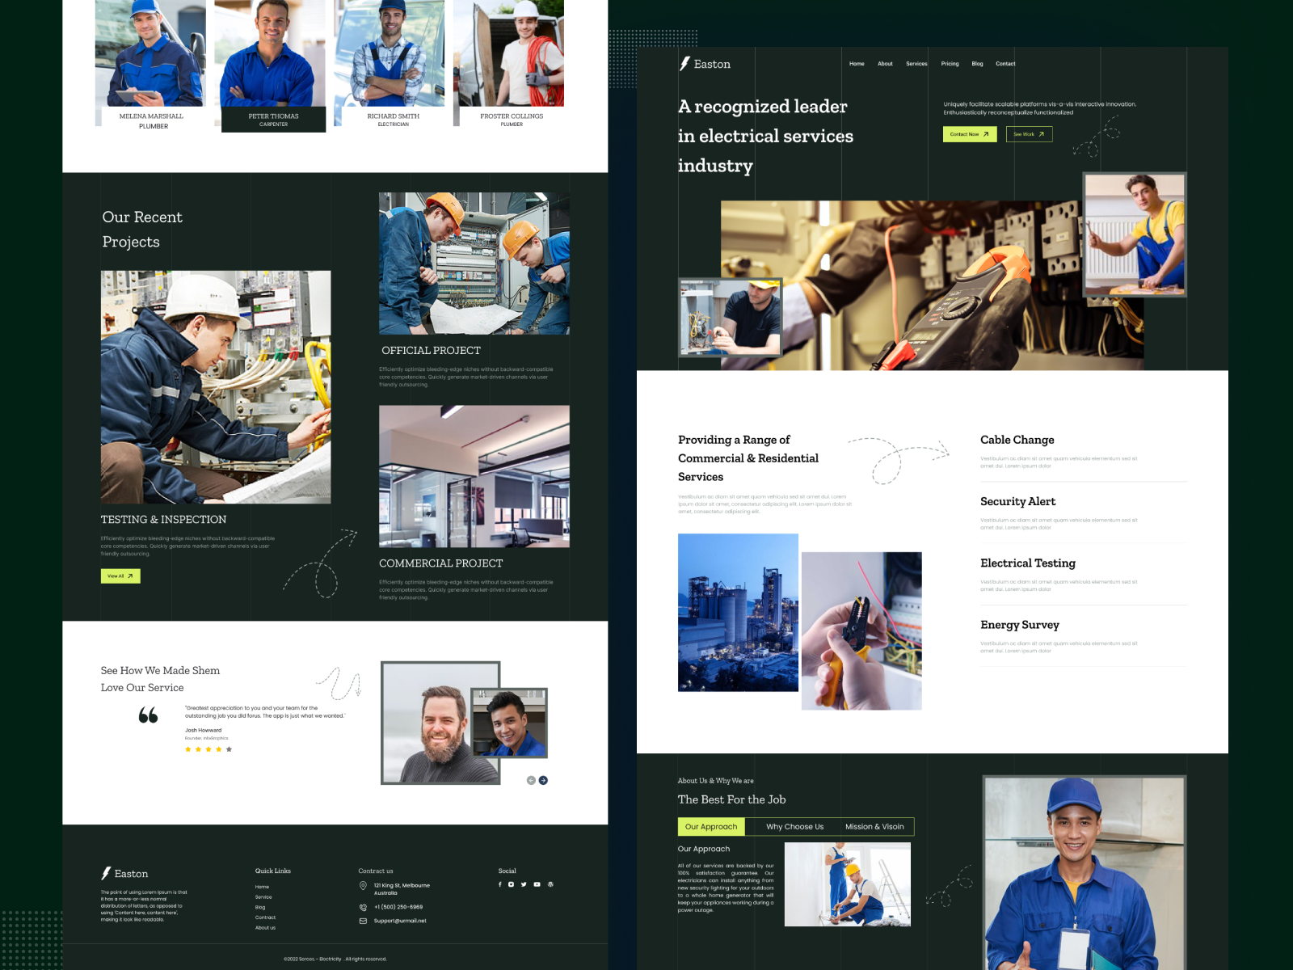Click the WordPress icon in Social

(550, 884)
